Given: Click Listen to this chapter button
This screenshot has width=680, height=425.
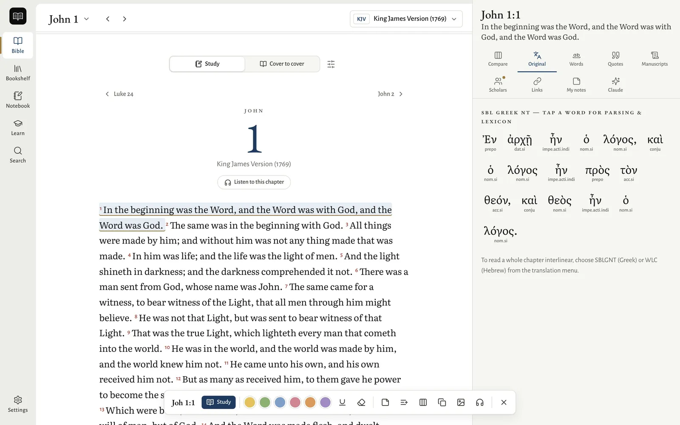Looking at the screenshot, I should pos(254,182).
